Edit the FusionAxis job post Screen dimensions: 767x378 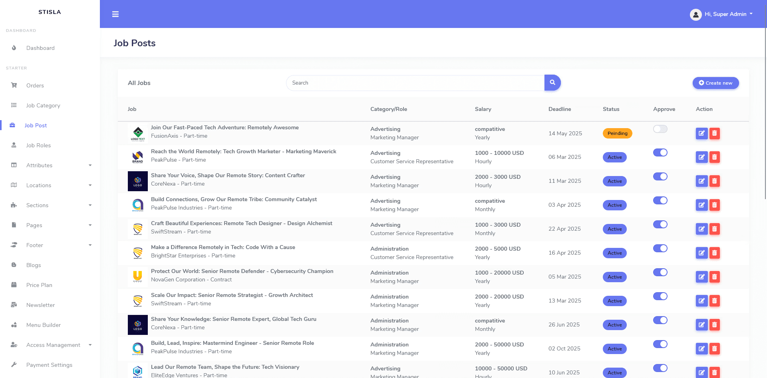click(x=701, y=133)
